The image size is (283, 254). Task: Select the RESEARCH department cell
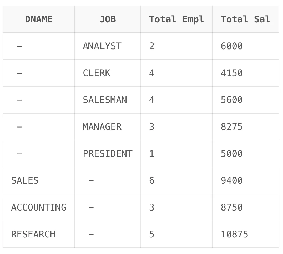click(33, 235)
